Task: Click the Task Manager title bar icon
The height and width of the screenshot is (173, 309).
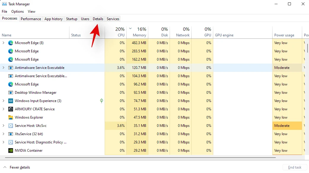Action: coord(4,4)
